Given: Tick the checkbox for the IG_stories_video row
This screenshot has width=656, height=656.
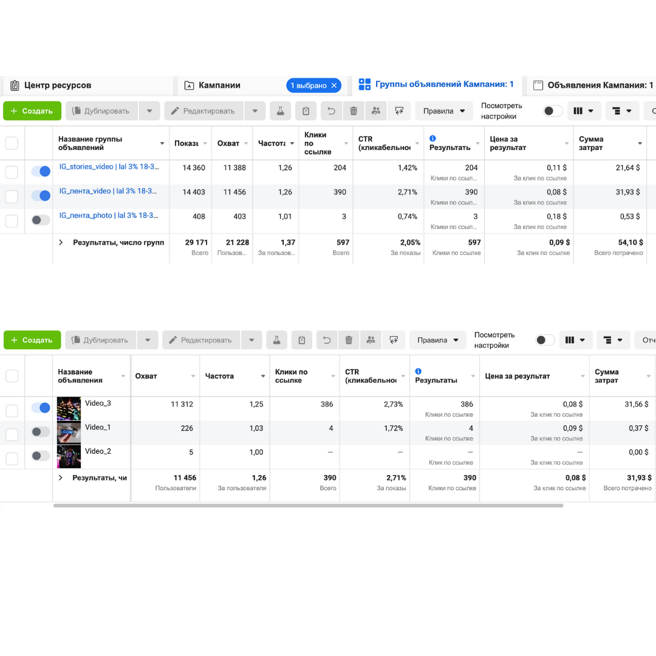Looking at the screenshot, I should 12,172.
